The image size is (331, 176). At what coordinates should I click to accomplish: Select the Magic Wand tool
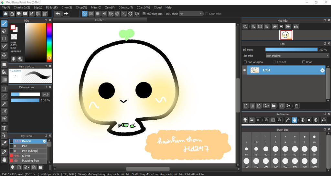(x=4, y=104)
